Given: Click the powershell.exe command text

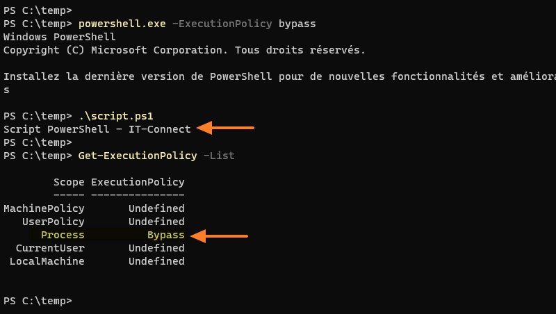Looking at the screenshot, I should [x=122, y=24].
